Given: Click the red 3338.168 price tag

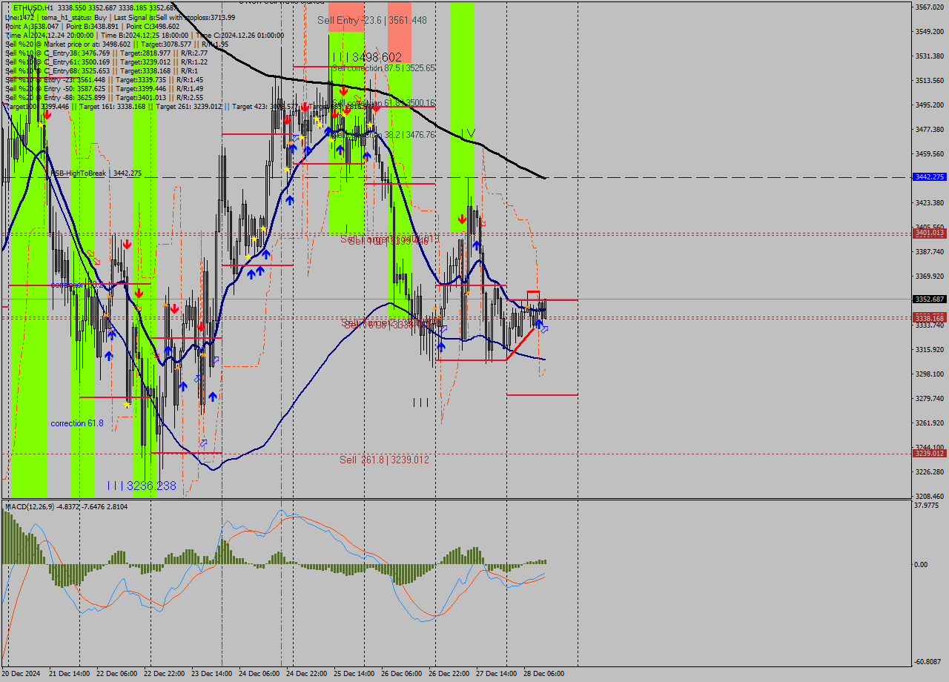Looking at the screenshot, I should [x=930, y=317].
